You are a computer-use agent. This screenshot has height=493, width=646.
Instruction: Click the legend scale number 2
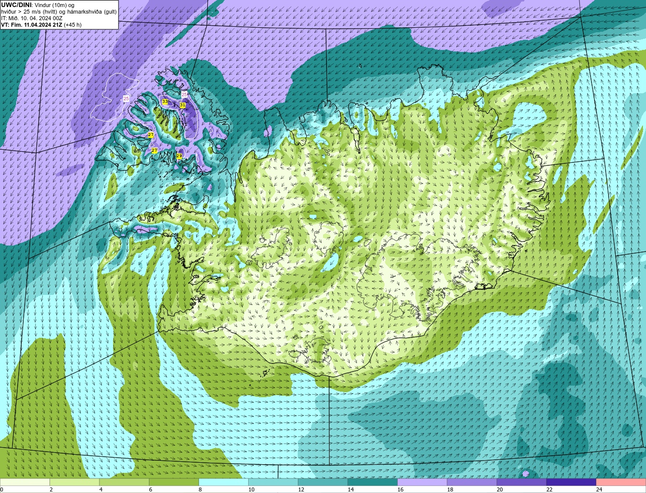51,489
